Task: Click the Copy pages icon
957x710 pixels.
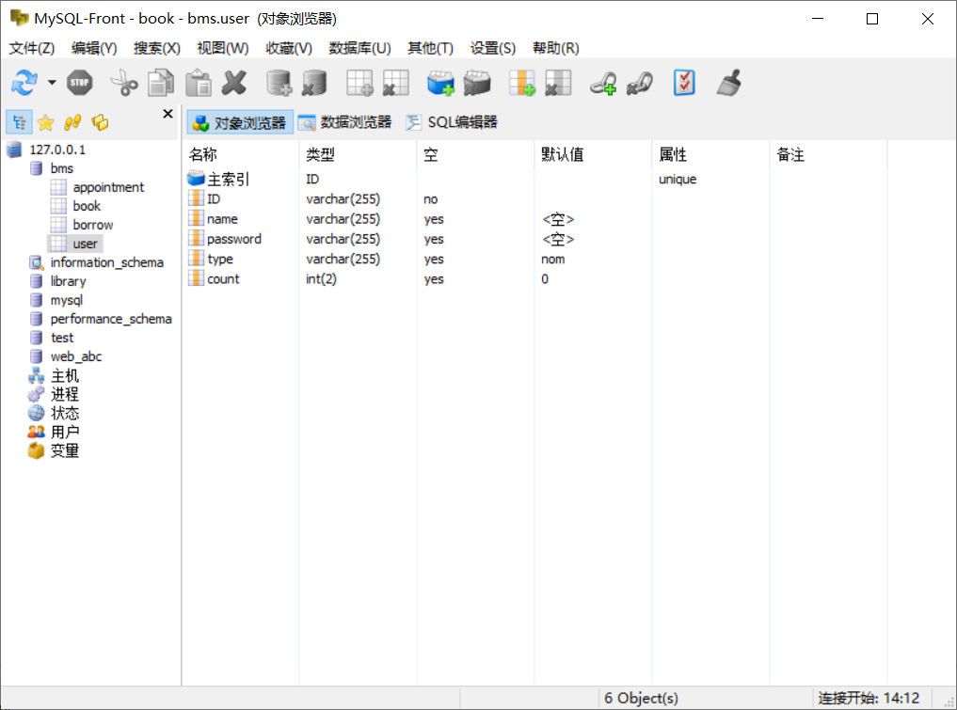Action: (x=161, y=83)
